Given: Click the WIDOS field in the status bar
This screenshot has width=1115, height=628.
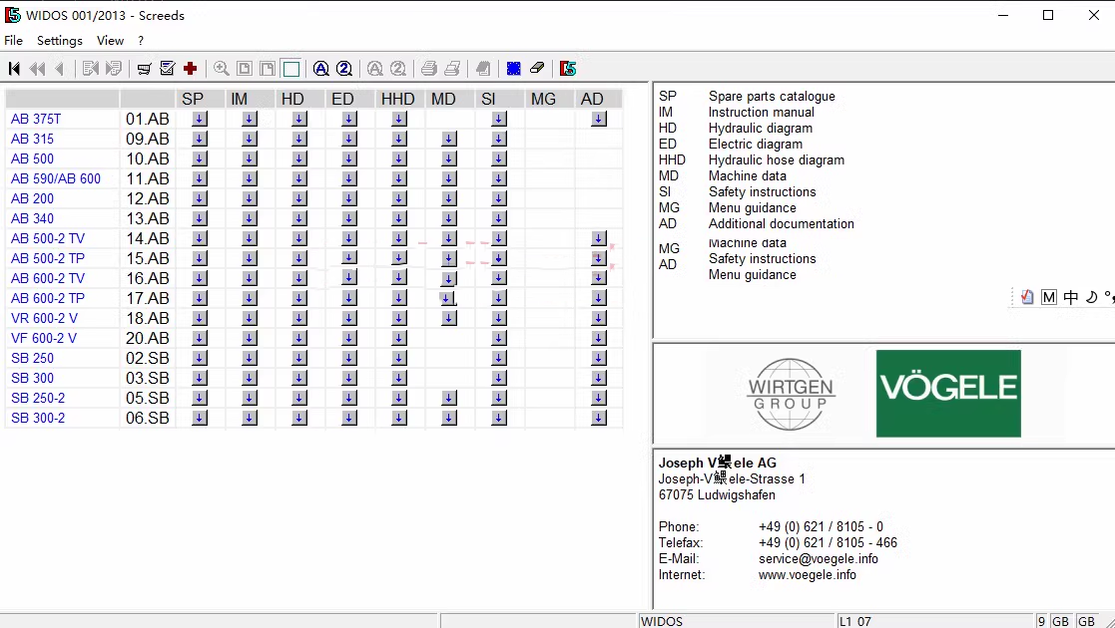Looking at the screenshot, I should click(x=737, y=621).
